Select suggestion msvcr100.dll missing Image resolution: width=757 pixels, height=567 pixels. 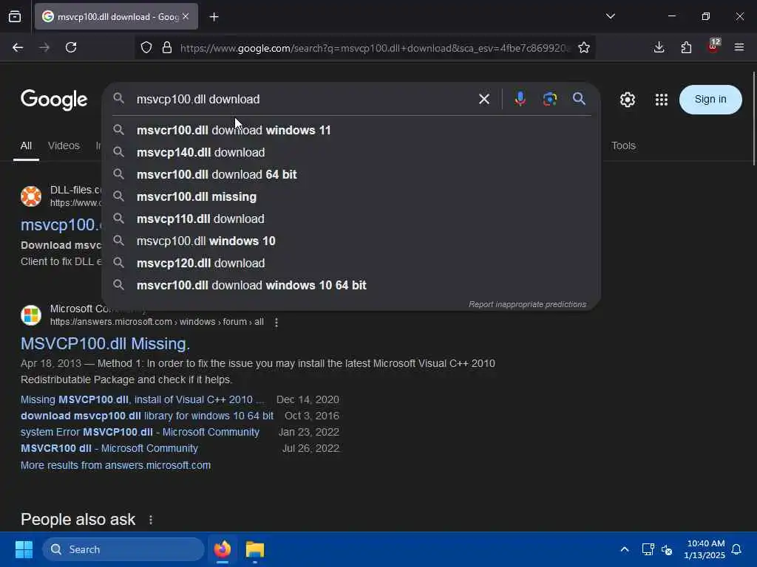point(351,196)
